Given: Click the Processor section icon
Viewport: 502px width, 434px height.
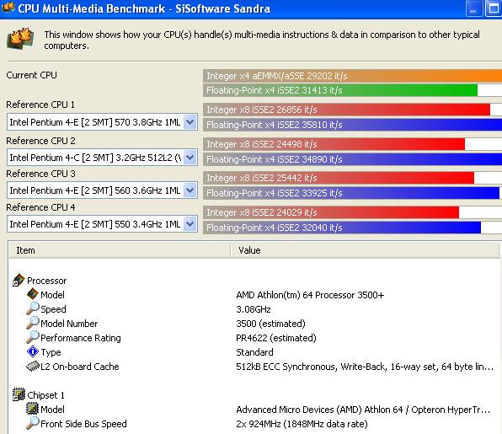Looking at the screenshot, I should 19,281.
